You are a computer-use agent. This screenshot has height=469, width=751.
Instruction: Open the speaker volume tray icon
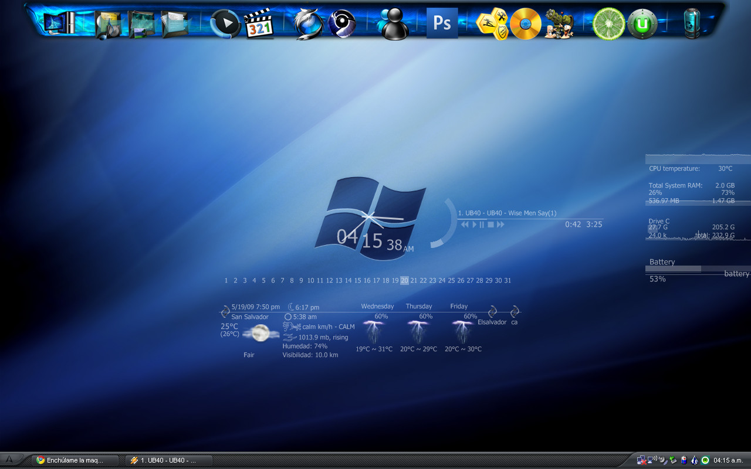coord(663,461)
